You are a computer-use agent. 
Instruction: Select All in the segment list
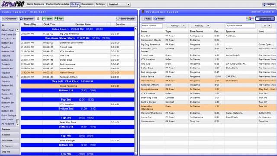click(x=10, y=25)
